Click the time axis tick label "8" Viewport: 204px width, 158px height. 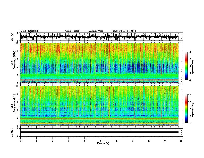(149, 141)
